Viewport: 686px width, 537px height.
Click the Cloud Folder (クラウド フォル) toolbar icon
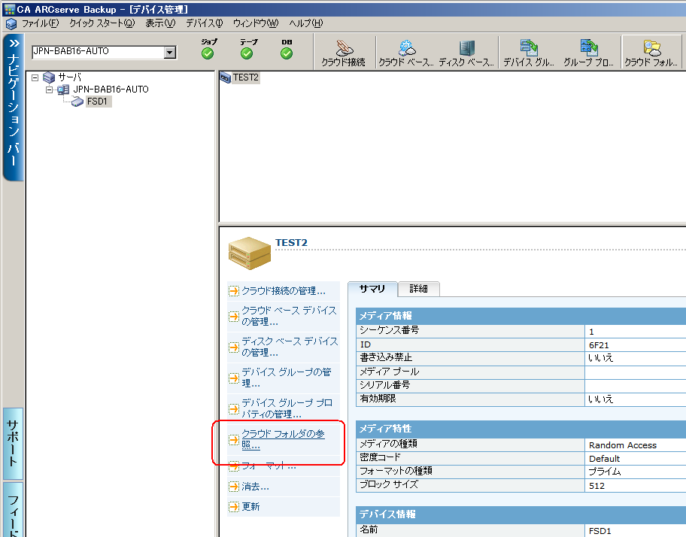pos(651,47)
